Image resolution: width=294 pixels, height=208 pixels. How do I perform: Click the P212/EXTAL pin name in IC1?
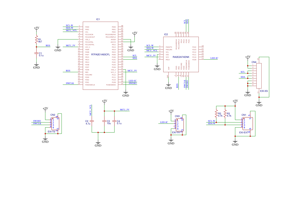click(x=90, y=45)
